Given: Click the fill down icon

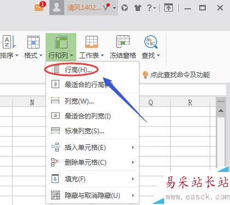Looking at the screenshot, I should pos(55,179).
